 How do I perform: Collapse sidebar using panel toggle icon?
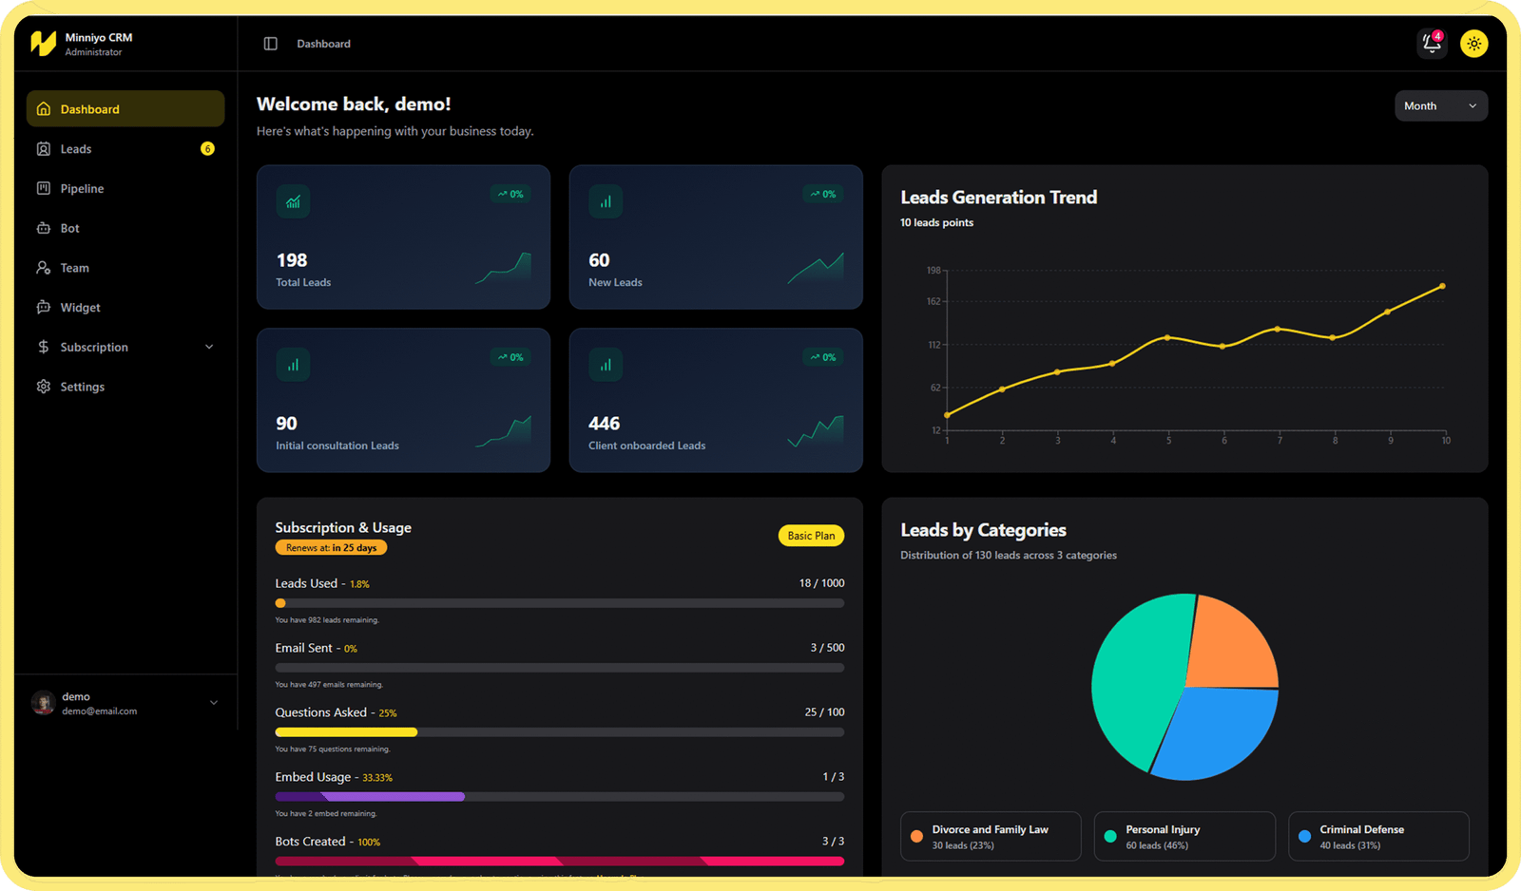click(x=271, y=44)
